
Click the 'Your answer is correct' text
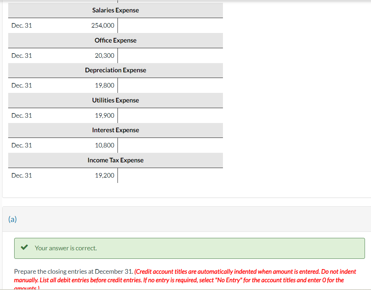66,248
